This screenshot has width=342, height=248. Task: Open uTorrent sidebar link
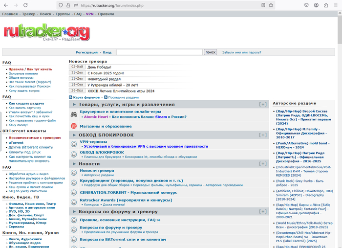tap(16, 143)
